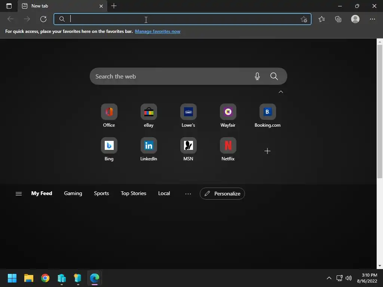Click the page vertical scrollbar
This screenshot has width=383, height=287.
pyautogui.click(x=380, y=111)
